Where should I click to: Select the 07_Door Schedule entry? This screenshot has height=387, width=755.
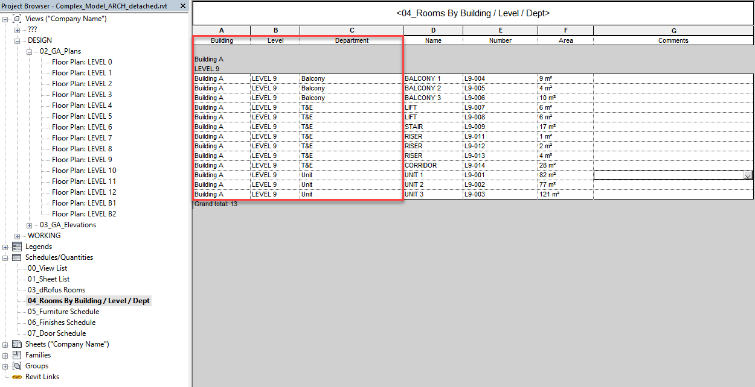point(57,333)
